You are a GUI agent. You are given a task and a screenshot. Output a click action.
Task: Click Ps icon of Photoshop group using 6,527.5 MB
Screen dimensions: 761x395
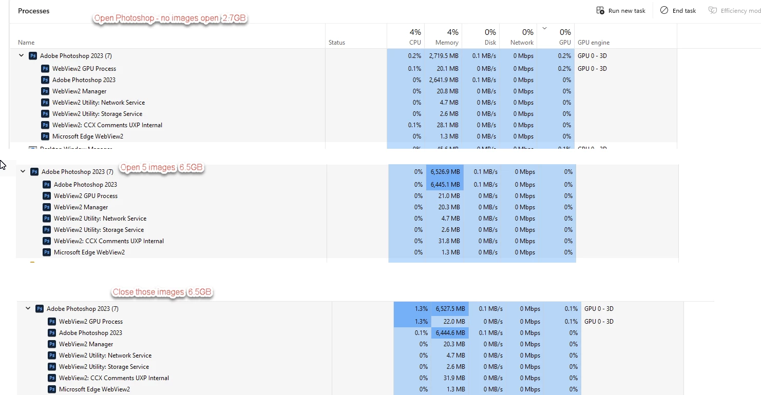40,309
